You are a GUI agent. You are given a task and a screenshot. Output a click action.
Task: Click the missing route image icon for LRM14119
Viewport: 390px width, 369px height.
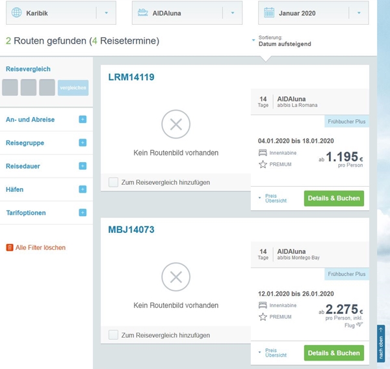[x=175, y=124]
